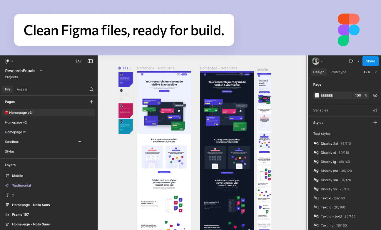Click the page opacity 100 field
Viewport: 381px width, 230px height.
click(358, 95)
